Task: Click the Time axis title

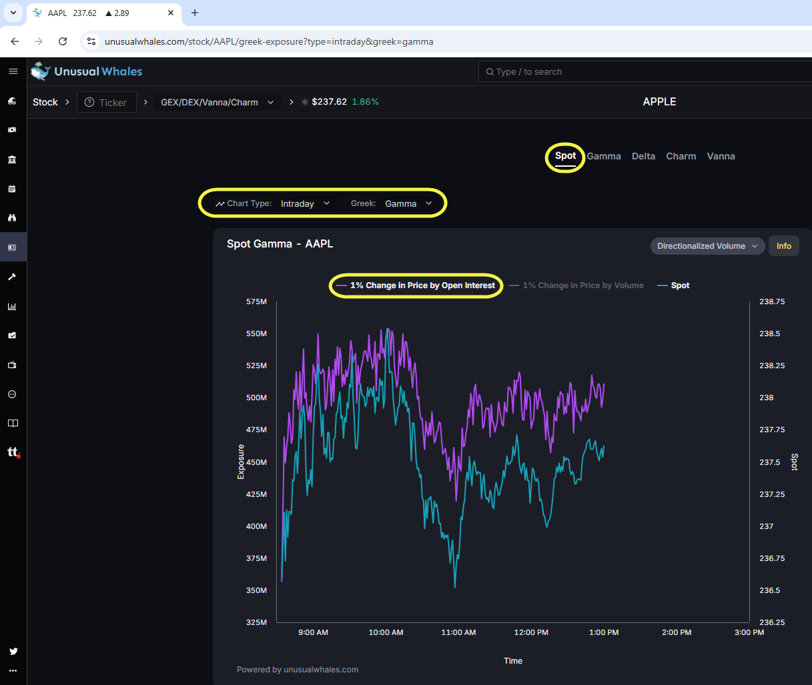Action: [x=513, y=661]
